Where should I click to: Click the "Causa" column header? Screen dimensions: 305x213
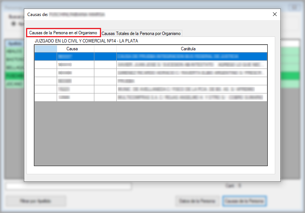coord(72,49)
